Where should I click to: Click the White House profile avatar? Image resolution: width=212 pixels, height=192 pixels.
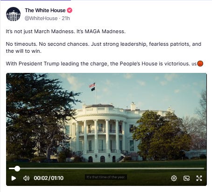pyautogui.click(x=13, y=14)
